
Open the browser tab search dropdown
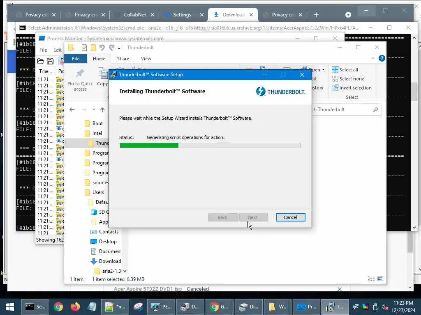tap(348, 15)
